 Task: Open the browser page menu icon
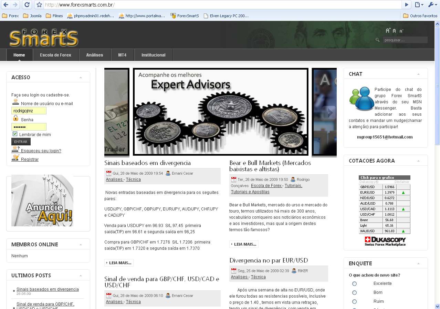[x=419, y=5]
